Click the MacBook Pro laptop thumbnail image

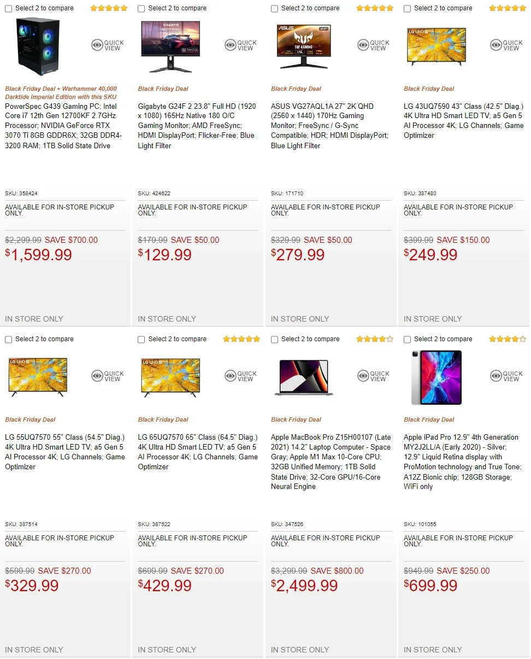[x=304, y=377]
